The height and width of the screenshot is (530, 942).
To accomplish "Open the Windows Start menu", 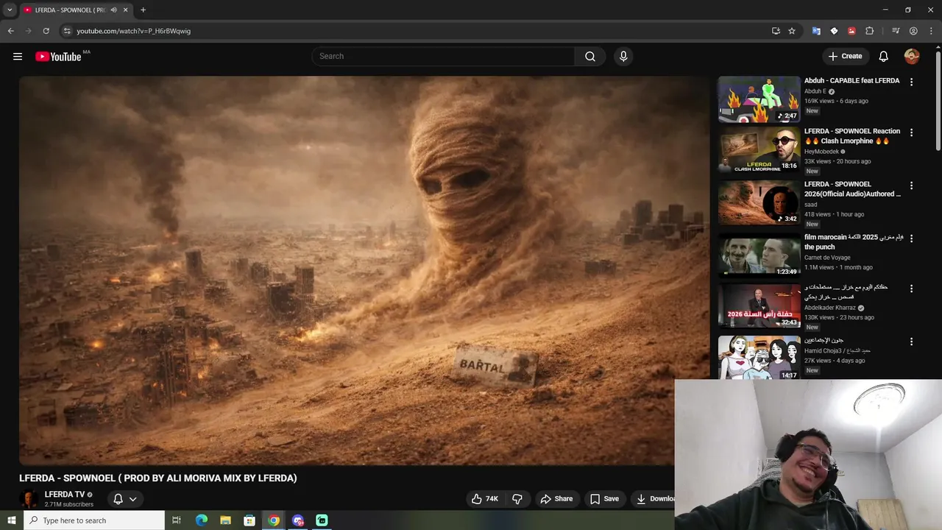I will pos(11,520).
